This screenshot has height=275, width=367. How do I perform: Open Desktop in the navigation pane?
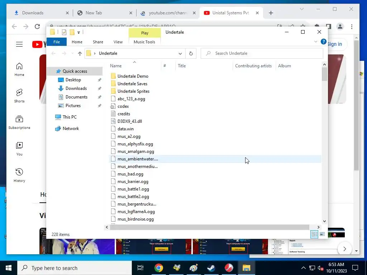(x=73, y=80)
